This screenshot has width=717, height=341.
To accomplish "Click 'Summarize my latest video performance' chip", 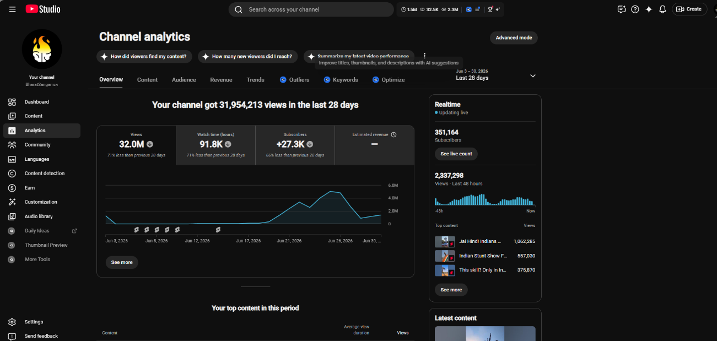I will [x=359, y=56].
